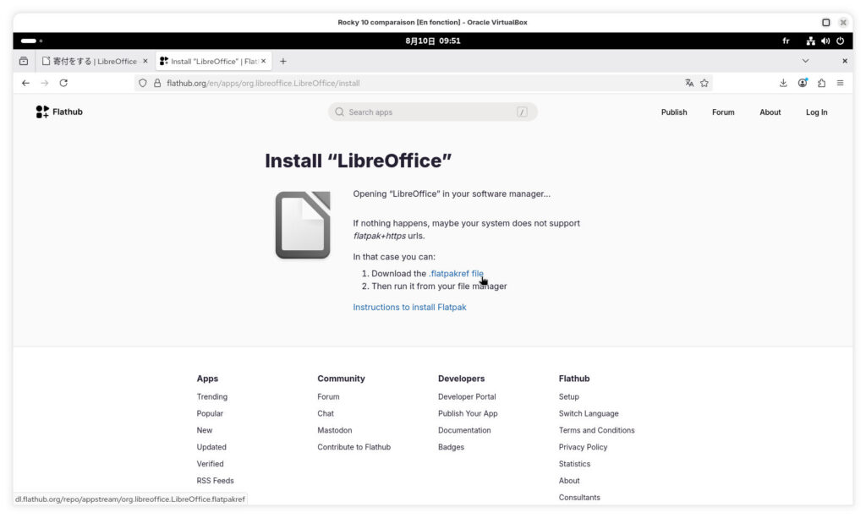
Task: Close the browser window with the X
Action: 845,61
